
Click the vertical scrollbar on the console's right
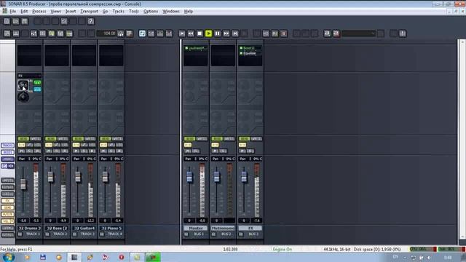(x=462, y=140)
